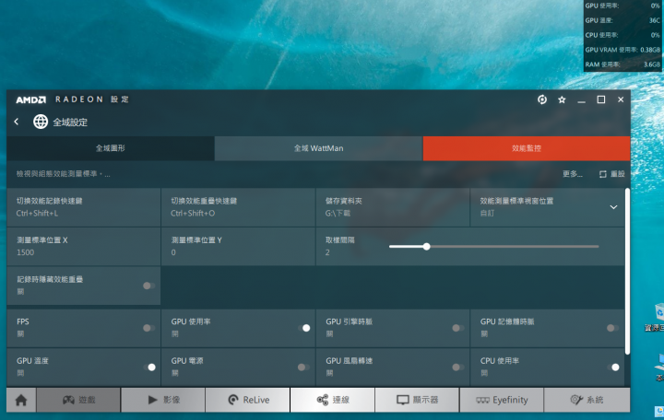The width and height of the screenshot is (664, 420).
Task: Open the Eyefinity section
Action: click(502, 400)
